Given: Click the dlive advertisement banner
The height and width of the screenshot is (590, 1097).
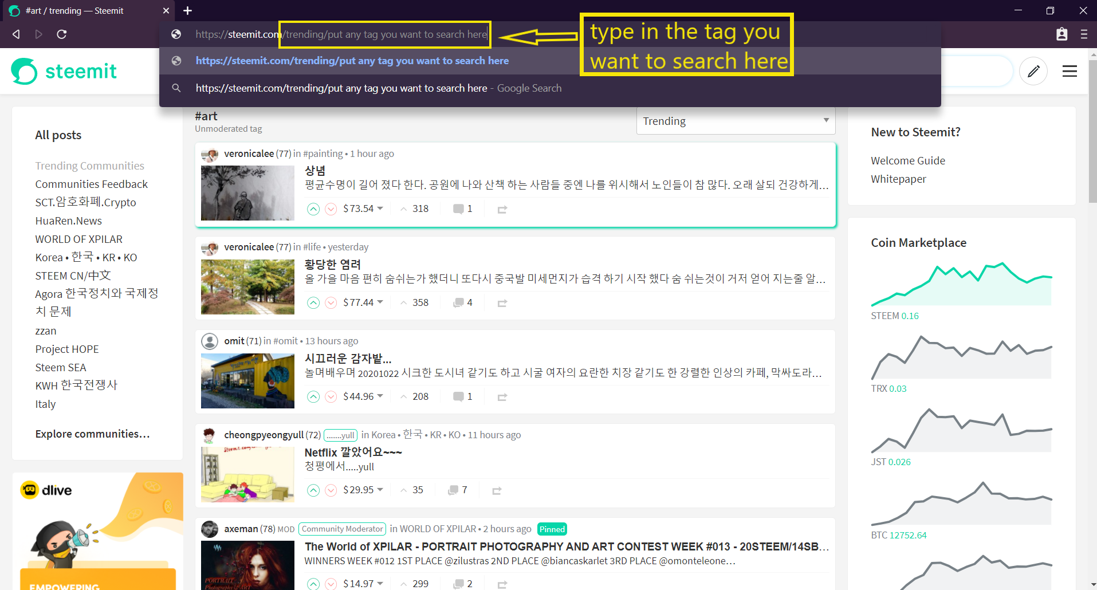Looking at the screenshot, I should [x=97, y=531].
